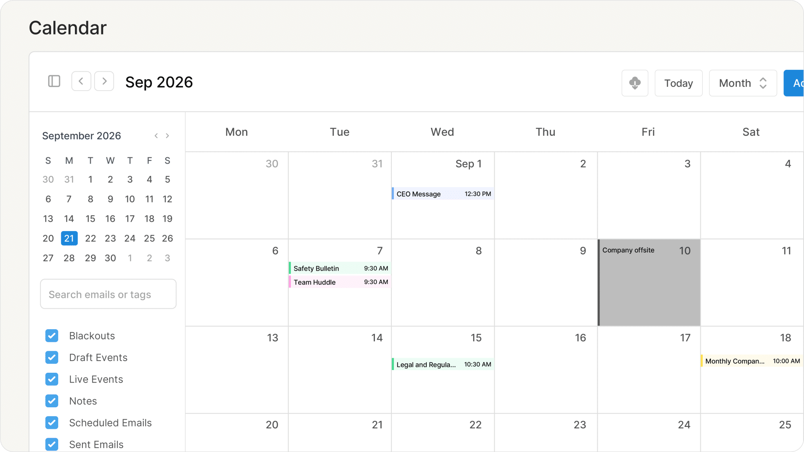Open the Team Huddle event
804x452 pixels.
[340, 282]
